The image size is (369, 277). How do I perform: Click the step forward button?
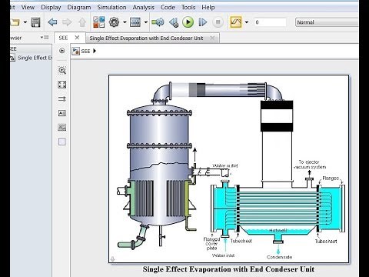point(202,22)
